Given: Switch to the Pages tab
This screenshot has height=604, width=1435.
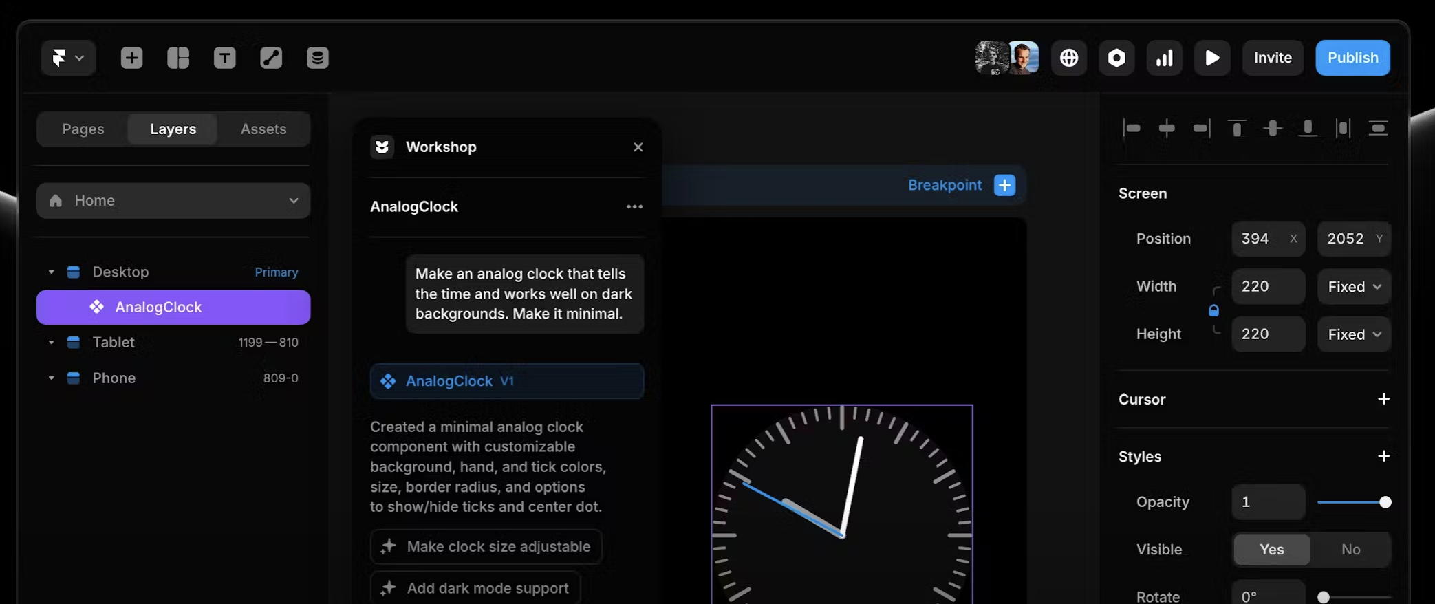Looking at the screenshot, I should tap(83, 129).
